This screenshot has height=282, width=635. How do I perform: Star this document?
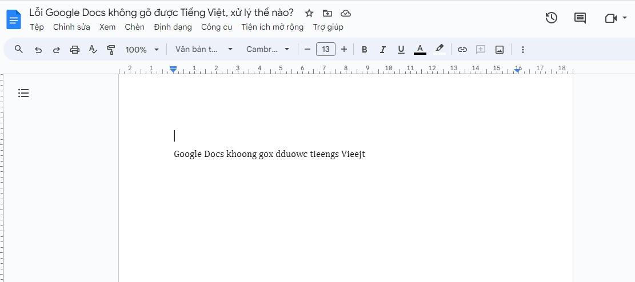coord(309,13)
